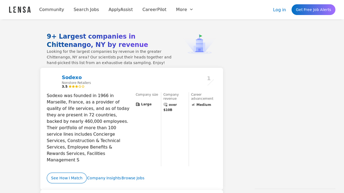Click the heading '9+ Largest companies in Chittenango'
344x193 pixels.
point(98,40)
